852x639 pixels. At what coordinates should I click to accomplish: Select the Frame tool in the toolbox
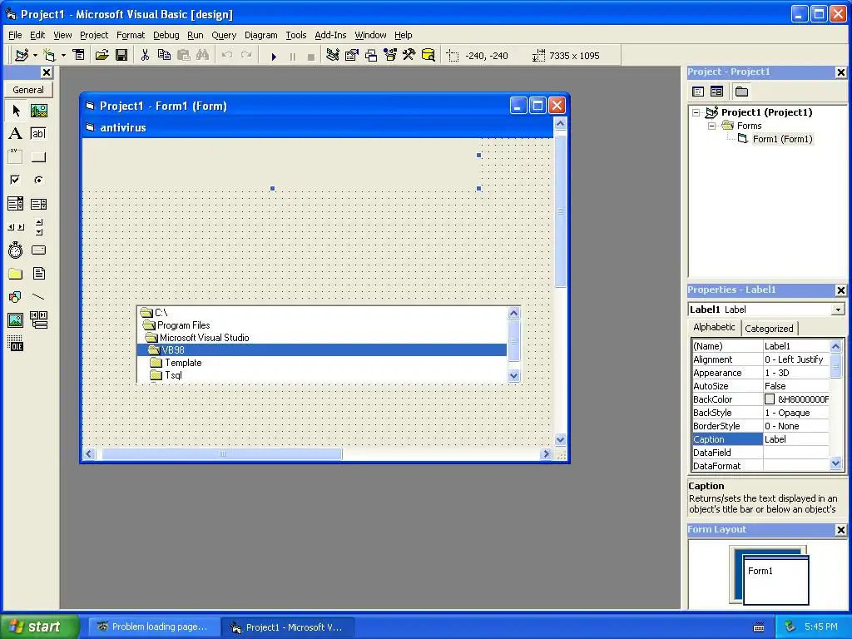16,157
